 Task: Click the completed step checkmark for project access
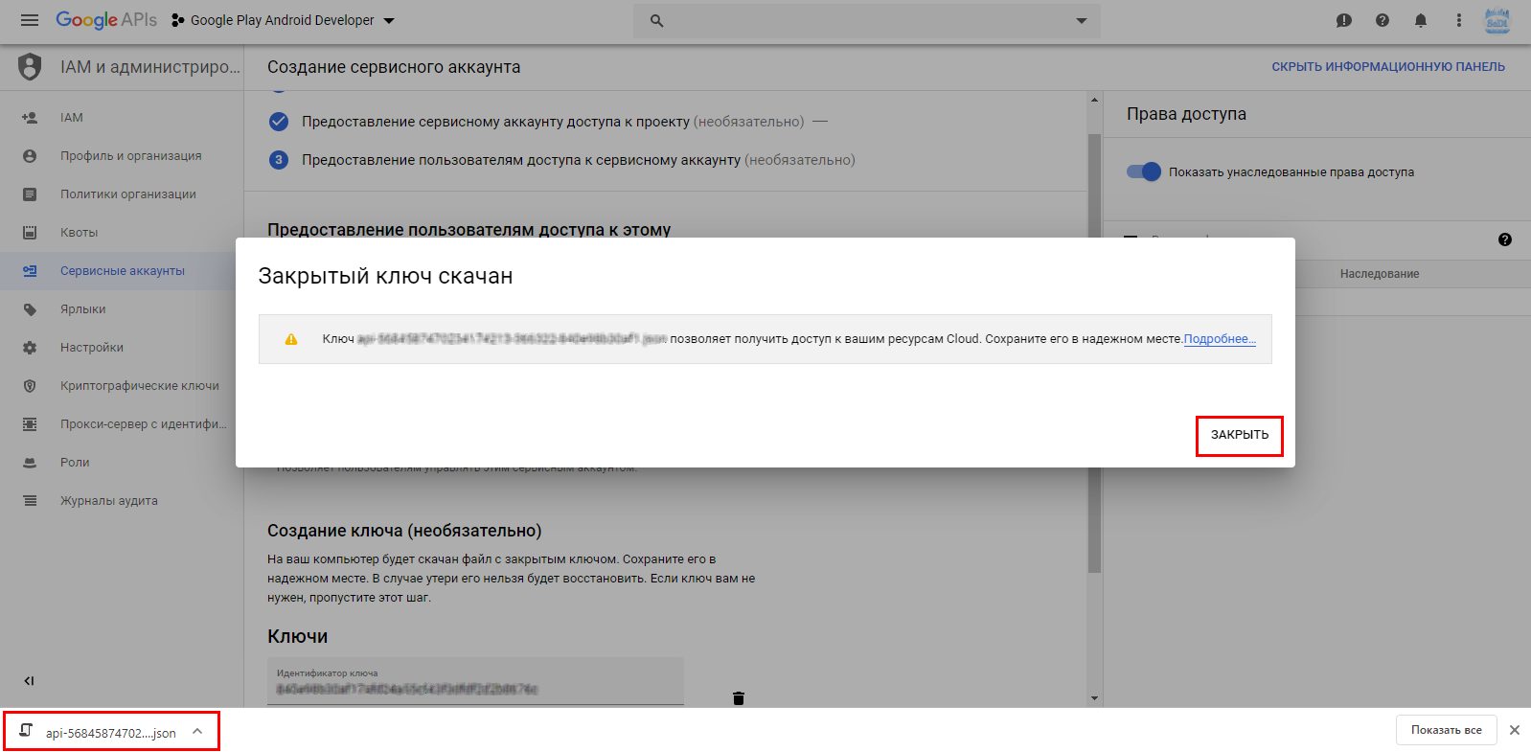279,122
